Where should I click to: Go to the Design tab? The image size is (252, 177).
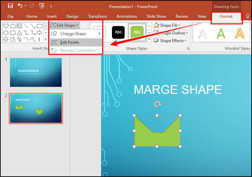[x=72, y=17]
